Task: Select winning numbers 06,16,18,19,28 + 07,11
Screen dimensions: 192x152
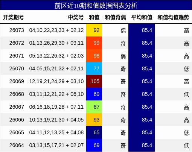Action: tap(56, 107)
